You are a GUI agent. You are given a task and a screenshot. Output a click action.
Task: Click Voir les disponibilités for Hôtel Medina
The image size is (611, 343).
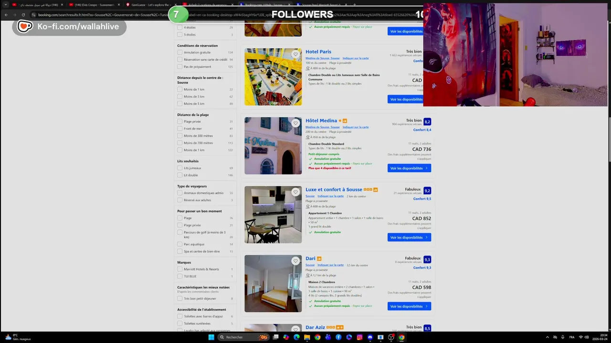[x=409, y=168]
